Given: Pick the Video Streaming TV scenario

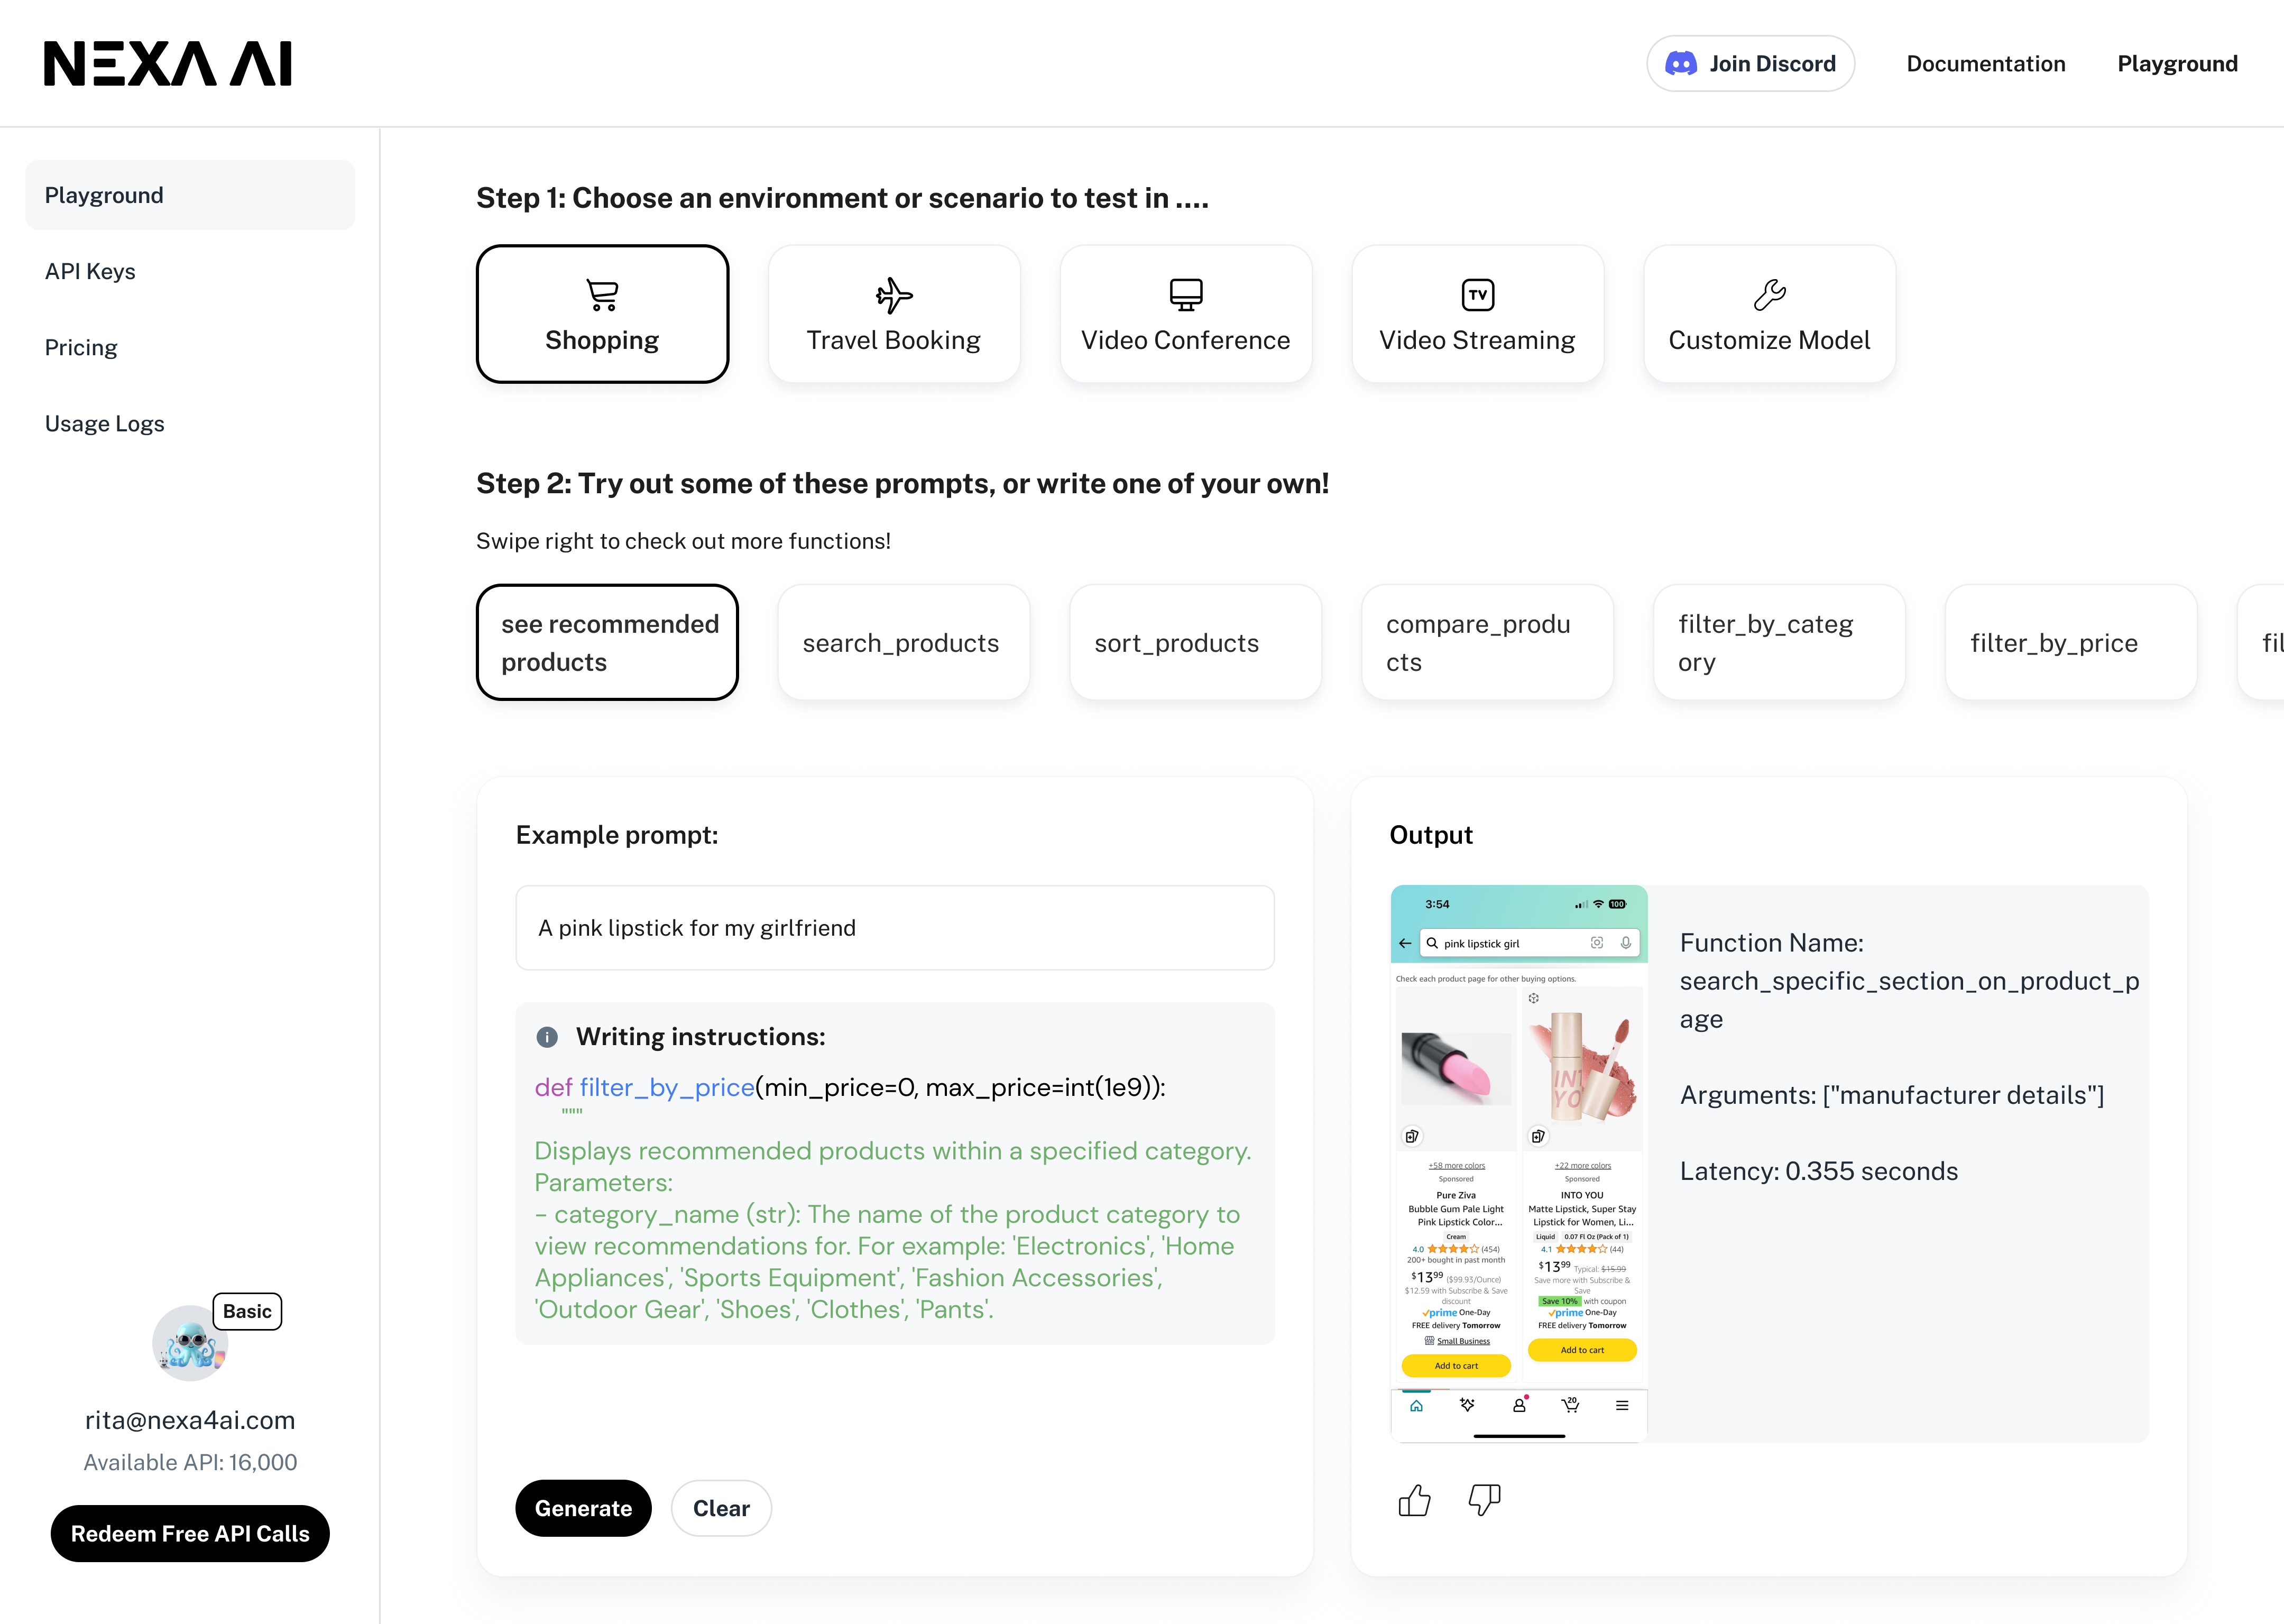Looking at the screenshot, I should point(1477,314).
